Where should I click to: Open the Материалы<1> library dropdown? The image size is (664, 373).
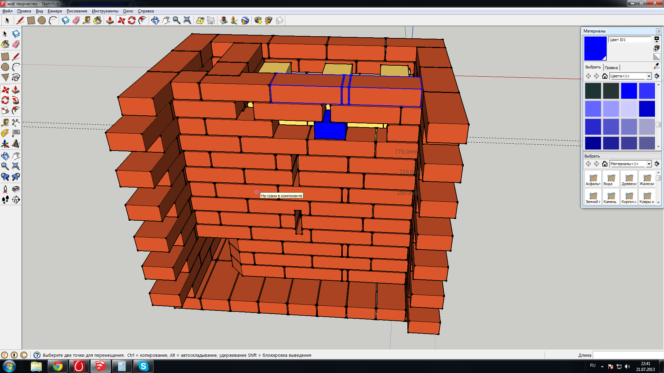649,164
